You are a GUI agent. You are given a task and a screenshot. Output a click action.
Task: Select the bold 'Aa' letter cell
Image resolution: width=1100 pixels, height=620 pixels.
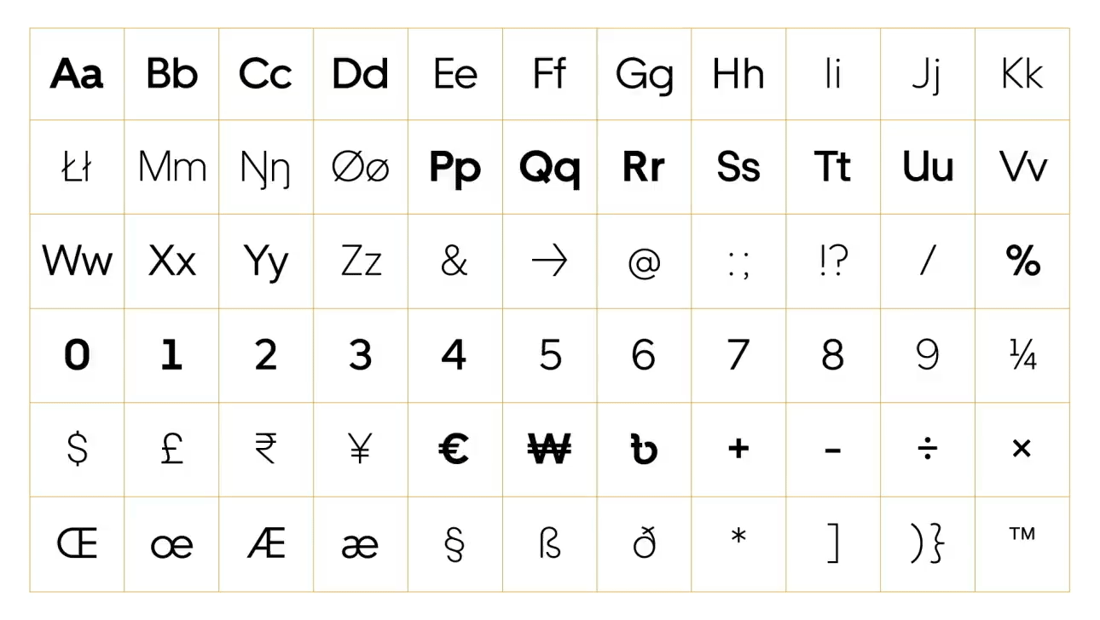tap(77, 74)
